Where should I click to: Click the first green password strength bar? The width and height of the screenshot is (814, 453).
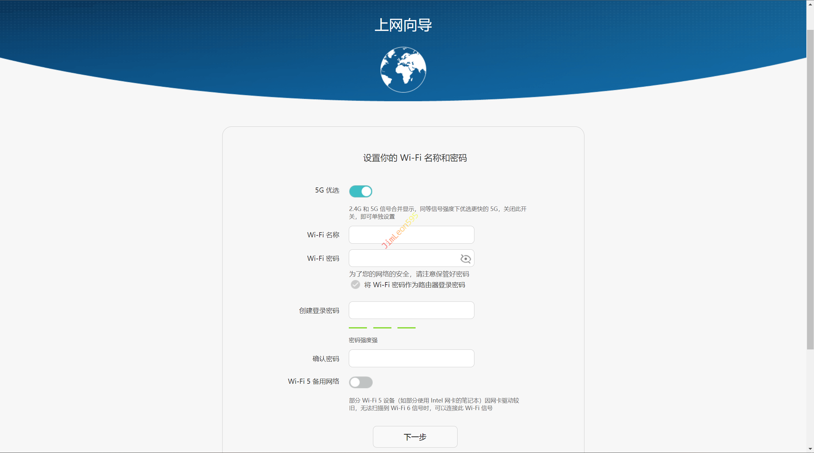tap(358, 328)
